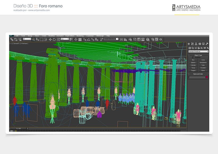Open the Layer Manager icon
The width and height of the screenshot is (218, 154).
point(130,40)
